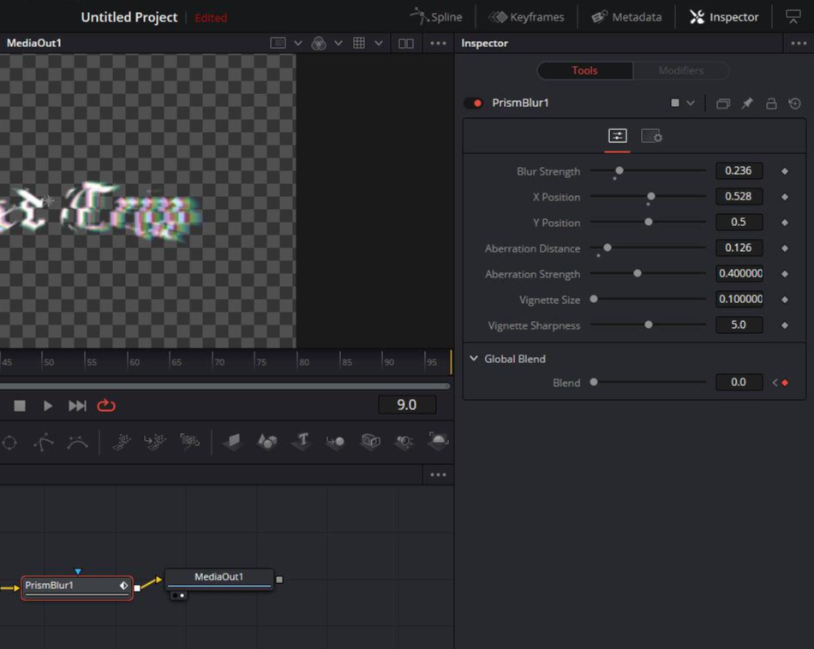This screenshot has width=814, height=649.
Task: Add an Image Plane 3D node
Action: pos(233,442)
